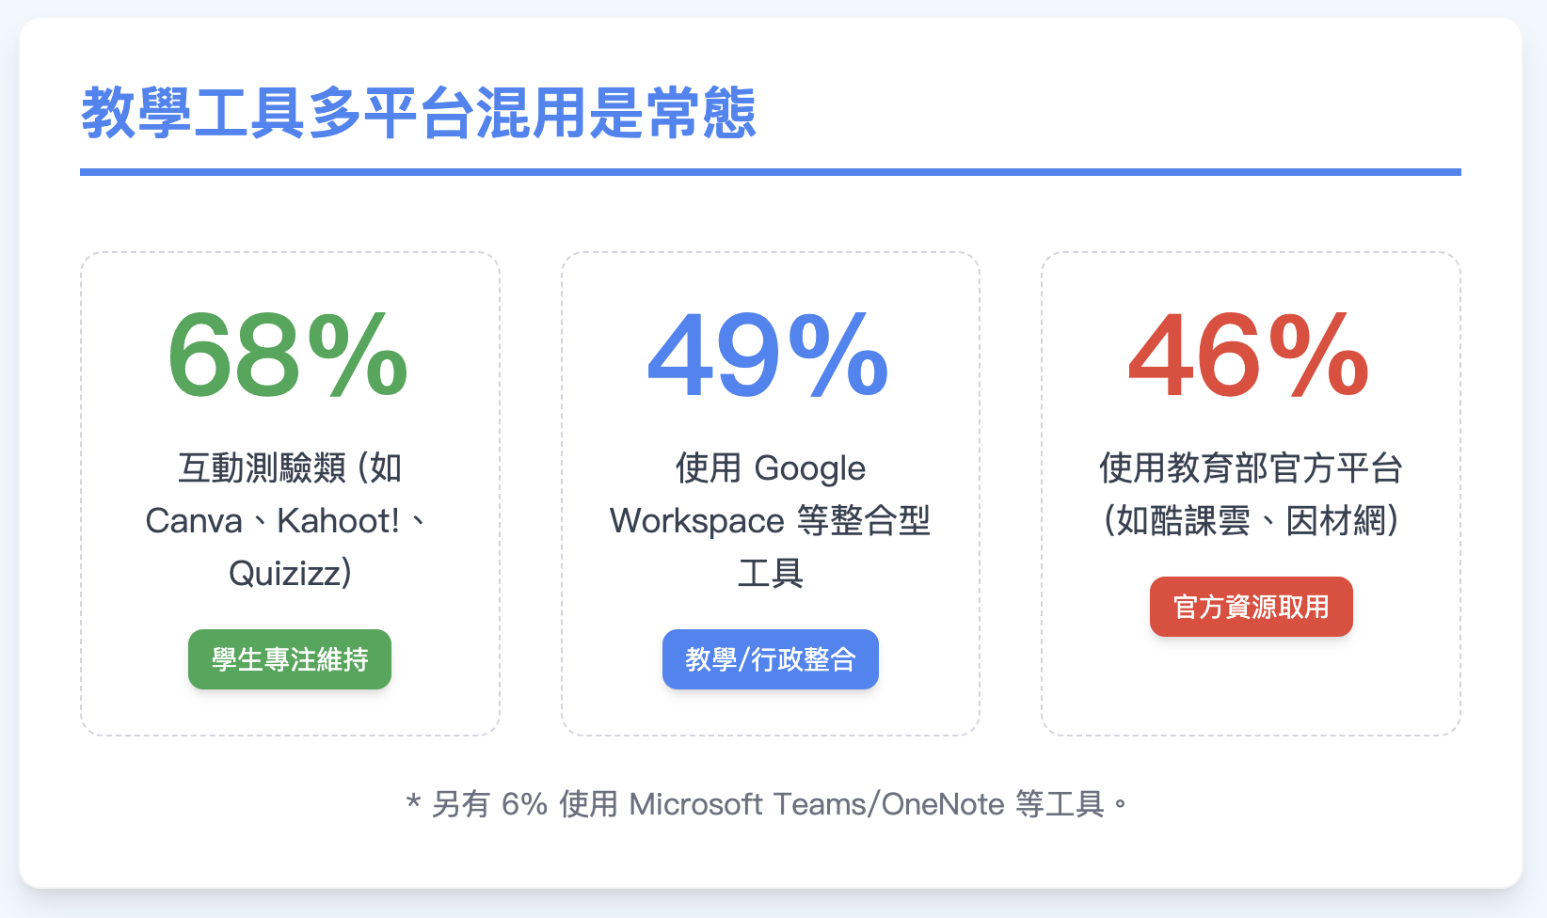
Task: Select the title 教學工具多平台混用是常態
Action: point(419,114)
